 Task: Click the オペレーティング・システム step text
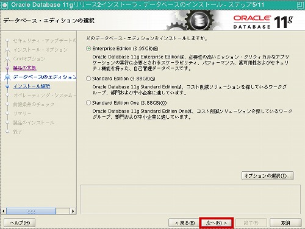click(x=45, y=95)
